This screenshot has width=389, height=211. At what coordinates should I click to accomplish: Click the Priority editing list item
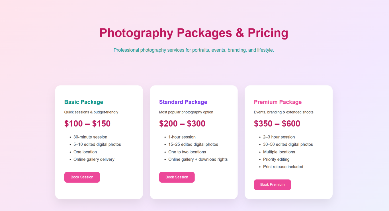(x=276, y=159)
